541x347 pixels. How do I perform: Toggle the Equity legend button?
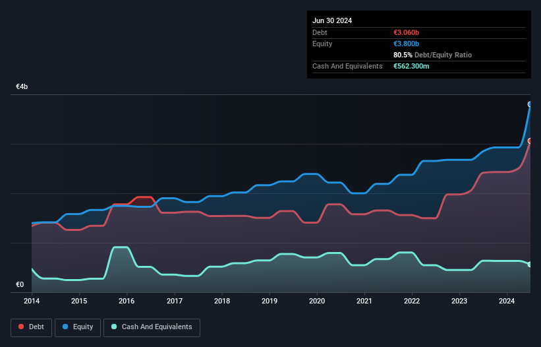tap(78, 327)
